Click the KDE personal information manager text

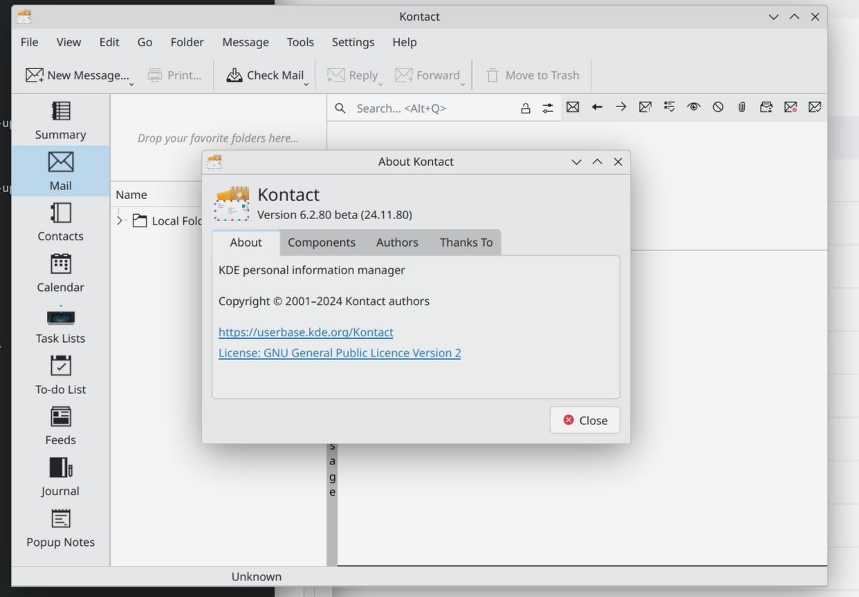[x=312, y=270]
